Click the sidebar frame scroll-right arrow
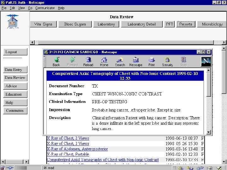 pos(26,162)
